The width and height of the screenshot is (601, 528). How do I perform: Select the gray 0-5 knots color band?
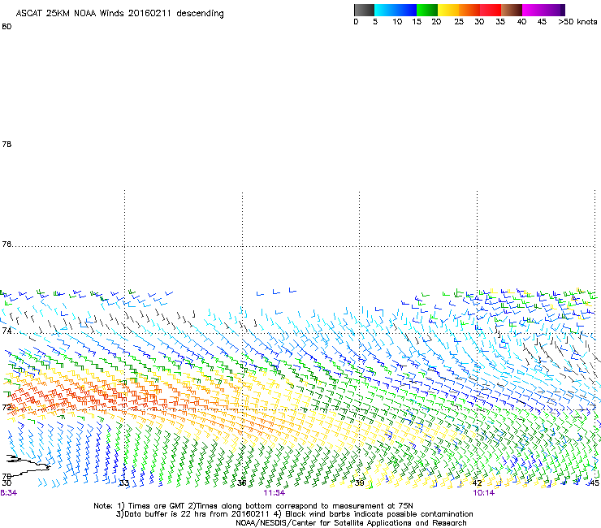coord(364,10)
